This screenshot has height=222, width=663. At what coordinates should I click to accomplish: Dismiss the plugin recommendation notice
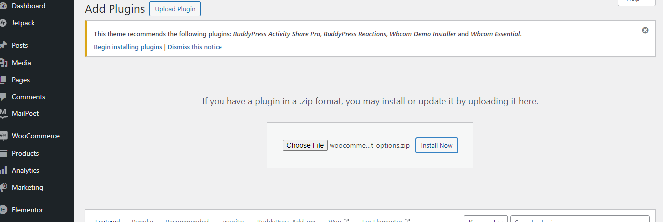point(645,30)
